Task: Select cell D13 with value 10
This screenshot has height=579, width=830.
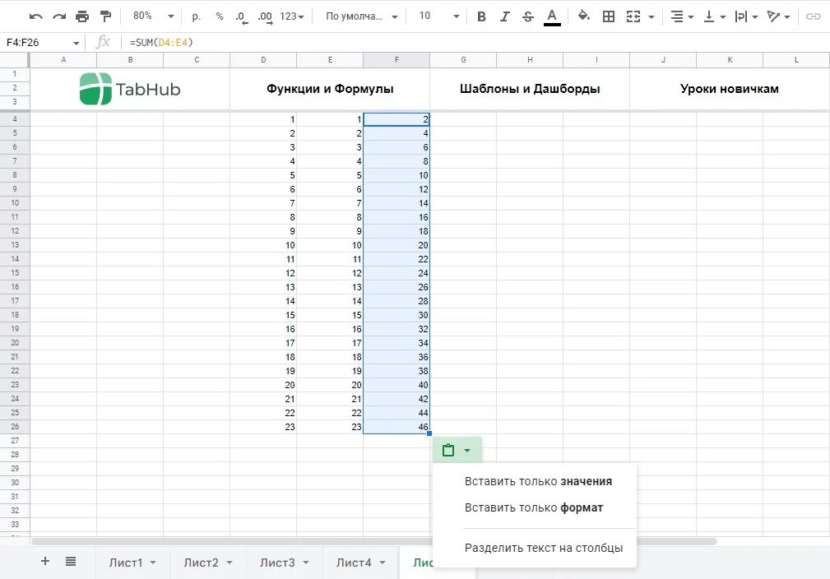Action: (x=263, y=245)
